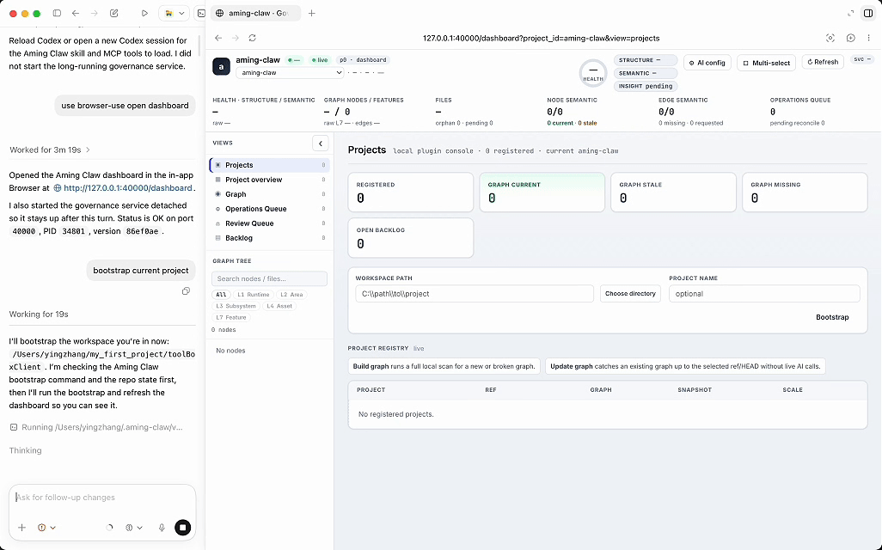Screen dimensions: 882x550
Task: Copy the 'bootstrap current project' message
Action: (186, 290)
